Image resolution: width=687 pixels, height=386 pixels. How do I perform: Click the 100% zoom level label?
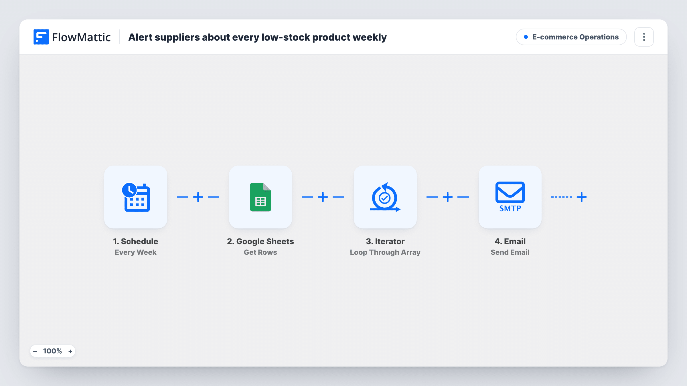pyautogui.click(x=52, y=351)
